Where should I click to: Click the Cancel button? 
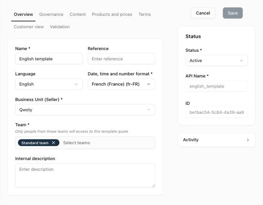(203, 13)
